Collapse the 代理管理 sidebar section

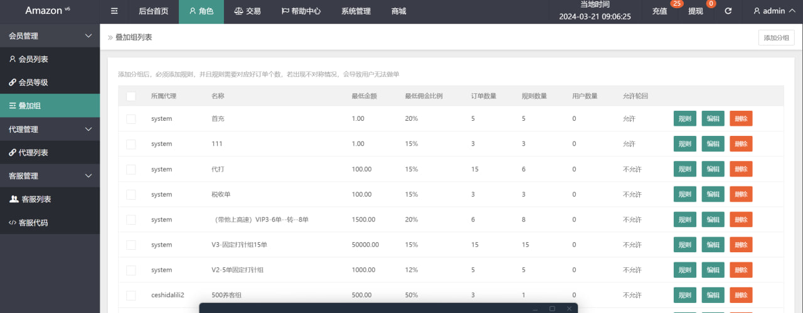(50, 129)
